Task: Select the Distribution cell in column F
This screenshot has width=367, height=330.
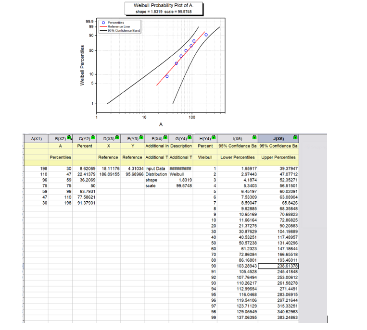Action: point(157,174)
